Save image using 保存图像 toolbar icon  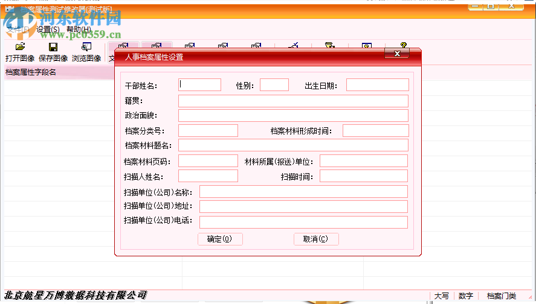point(53,52)
